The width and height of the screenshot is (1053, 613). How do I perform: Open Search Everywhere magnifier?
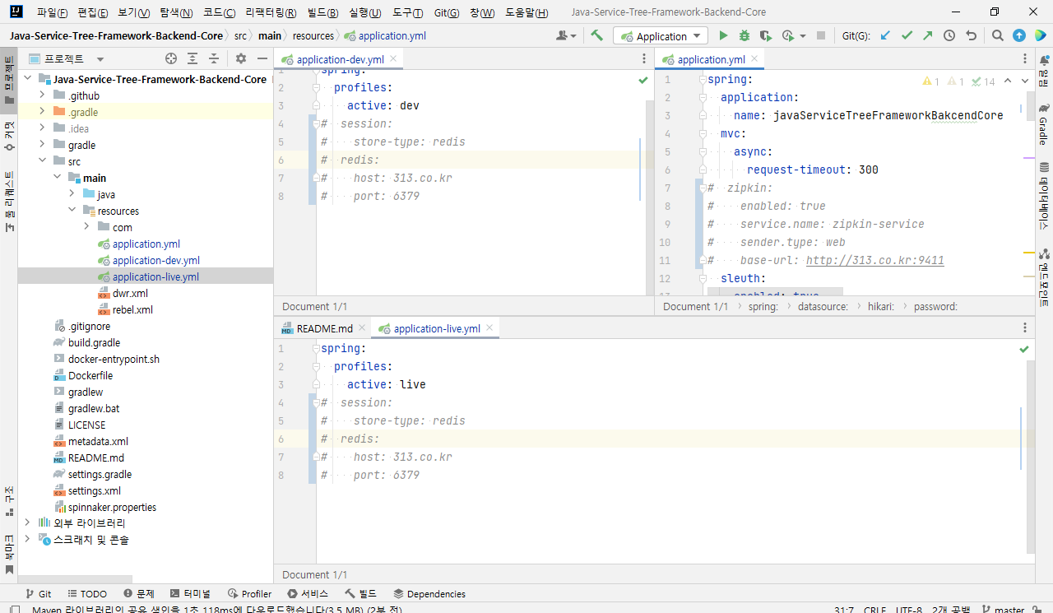[x=997, y=35]
